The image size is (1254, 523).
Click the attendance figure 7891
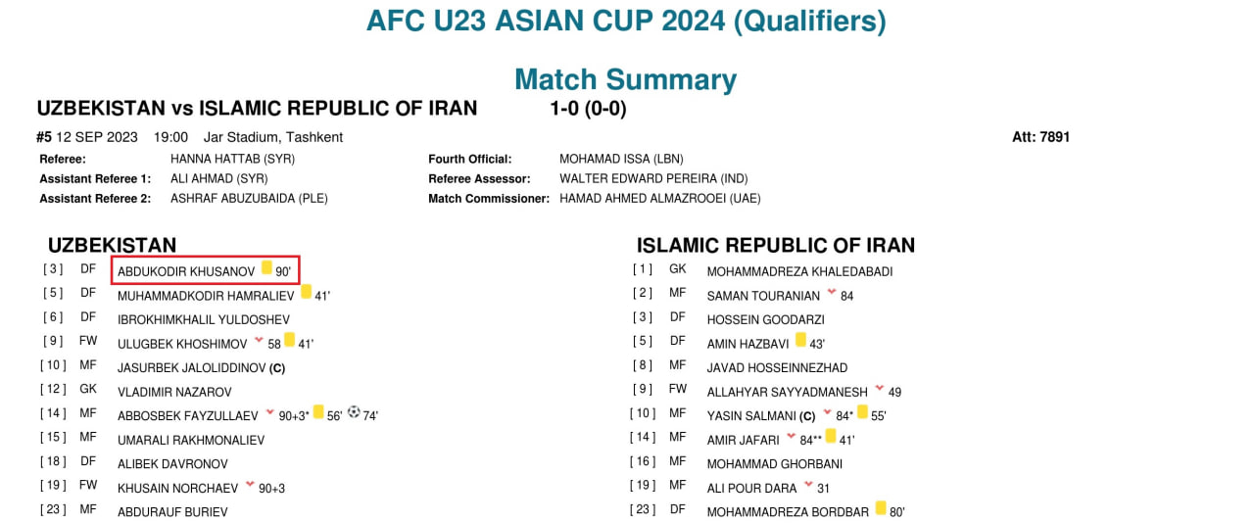tap(1054, 137)
